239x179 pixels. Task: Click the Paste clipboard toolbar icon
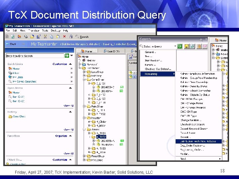[x=58, y=36]
